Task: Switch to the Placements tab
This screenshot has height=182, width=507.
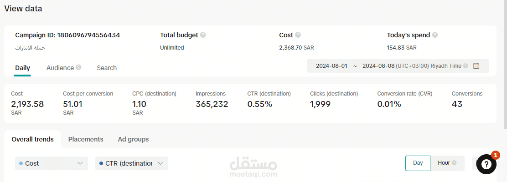Action: pyautogui.click(x=86, y=139)
